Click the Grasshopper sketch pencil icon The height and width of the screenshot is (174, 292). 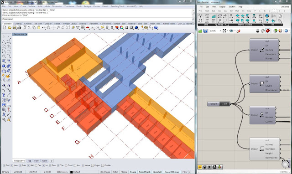pos(239,31)
